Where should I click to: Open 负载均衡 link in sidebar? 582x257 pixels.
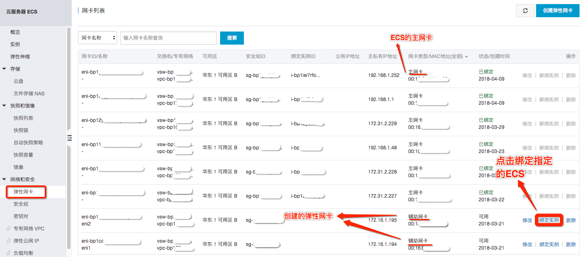pos(23,253)
